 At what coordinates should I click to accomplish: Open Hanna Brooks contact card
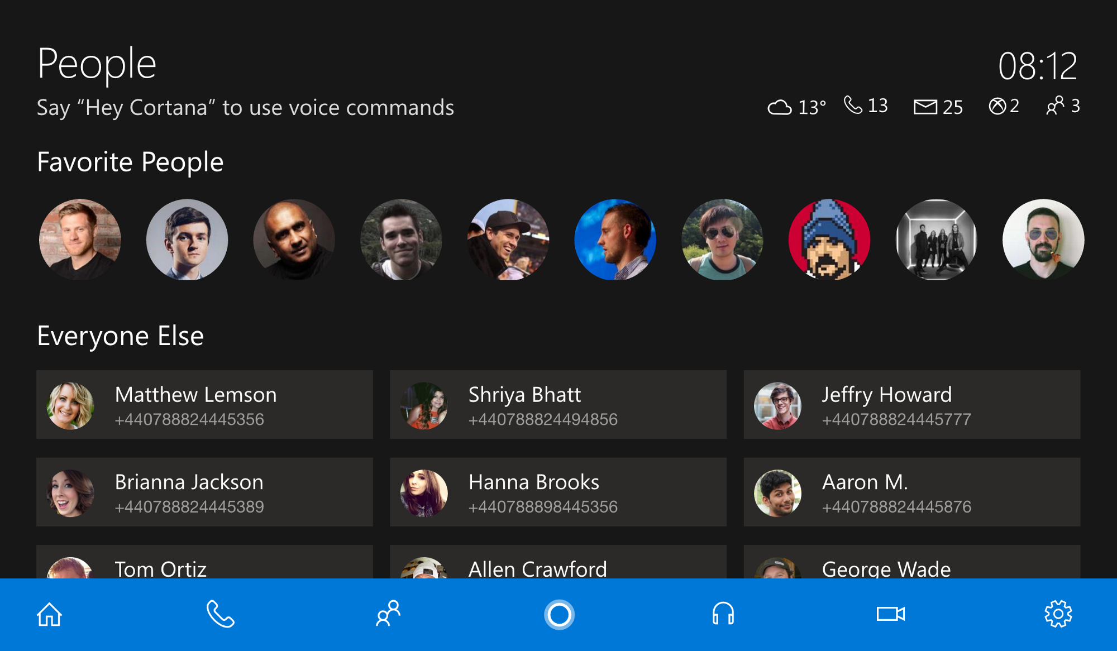558,492
